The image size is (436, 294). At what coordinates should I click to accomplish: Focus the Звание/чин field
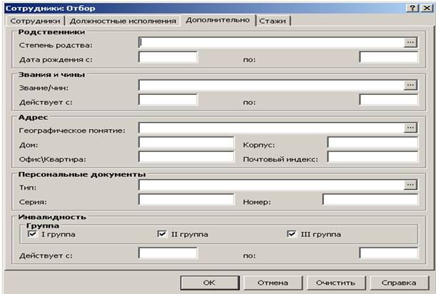click(271, 85)
